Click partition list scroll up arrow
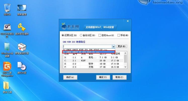 125,53
